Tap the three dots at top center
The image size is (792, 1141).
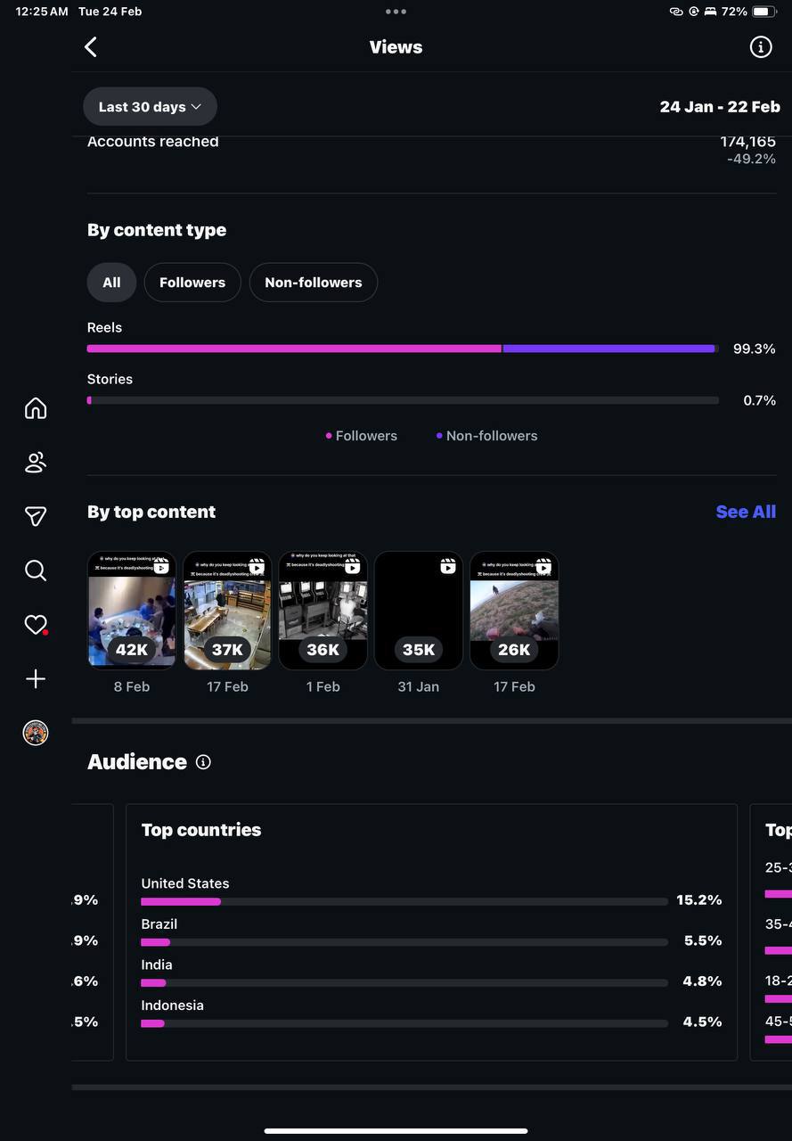tap(396, 12)
